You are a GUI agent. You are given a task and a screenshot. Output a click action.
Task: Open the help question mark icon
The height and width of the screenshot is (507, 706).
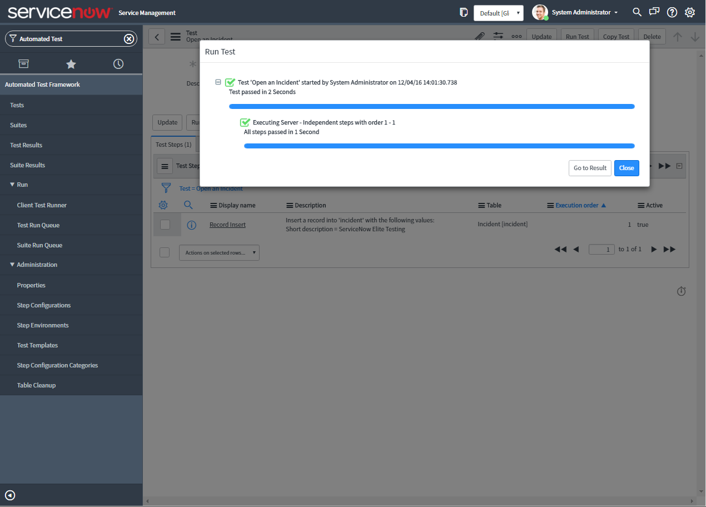click(x=672, y=12)
